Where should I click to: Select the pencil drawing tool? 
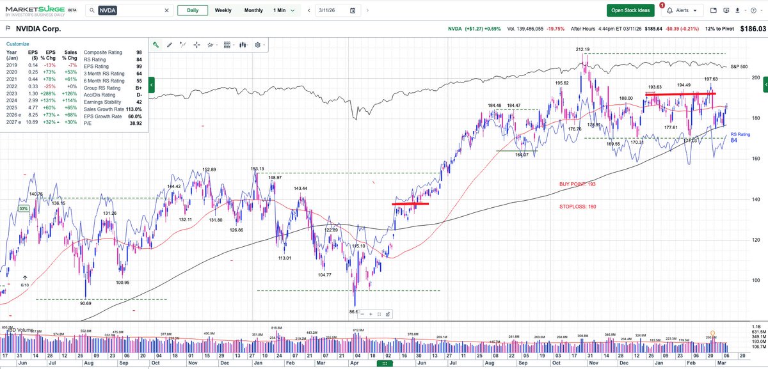tap(169, 45)
